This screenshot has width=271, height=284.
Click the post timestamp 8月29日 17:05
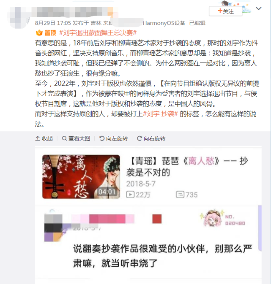(x=53, y=23)
